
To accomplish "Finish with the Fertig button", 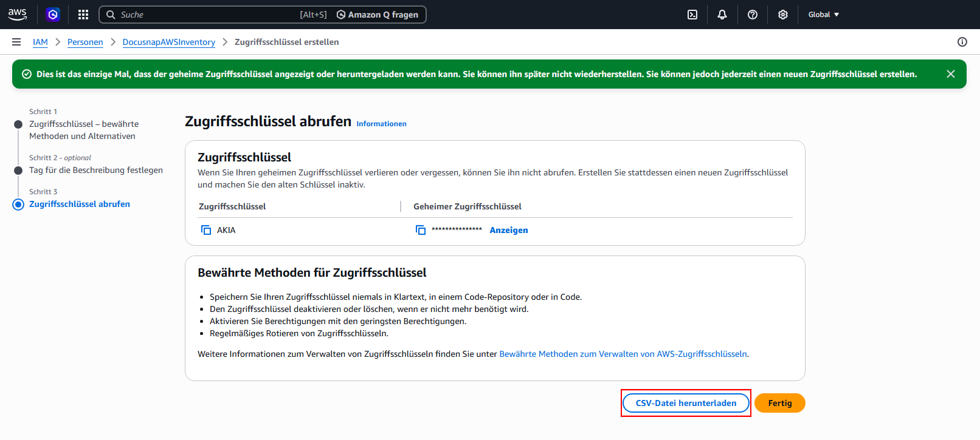I will pos(780,403).
